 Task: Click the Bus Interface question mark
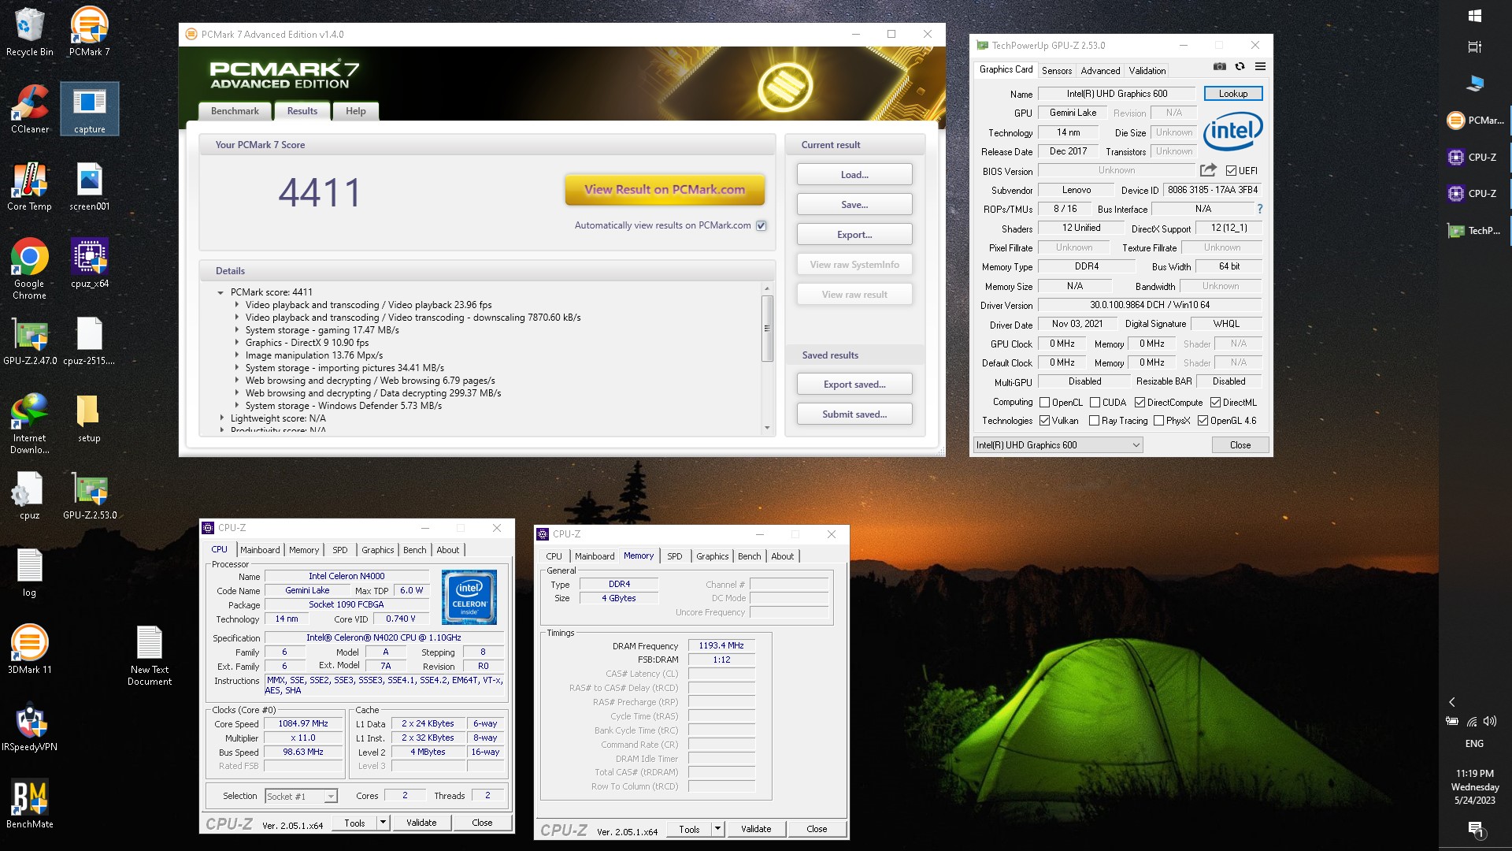1260,209
